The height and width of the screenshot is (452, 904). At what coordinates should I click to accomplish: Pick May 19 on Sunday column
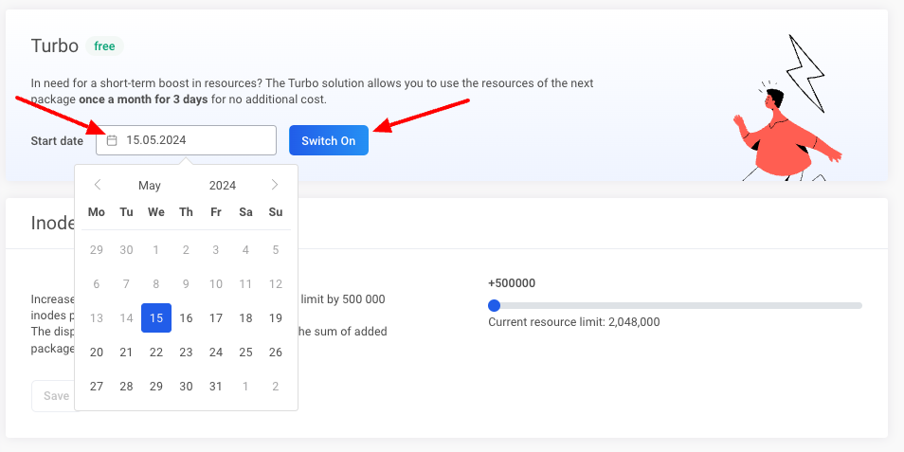click(276, 318)
